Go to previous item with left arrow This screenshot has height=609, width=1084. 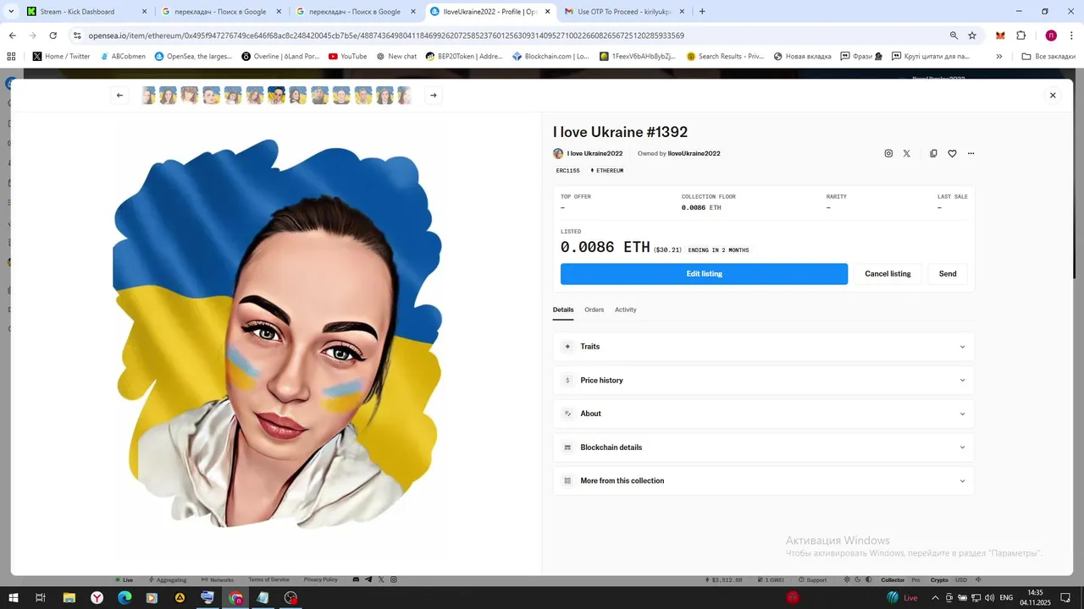pos(119,96)
